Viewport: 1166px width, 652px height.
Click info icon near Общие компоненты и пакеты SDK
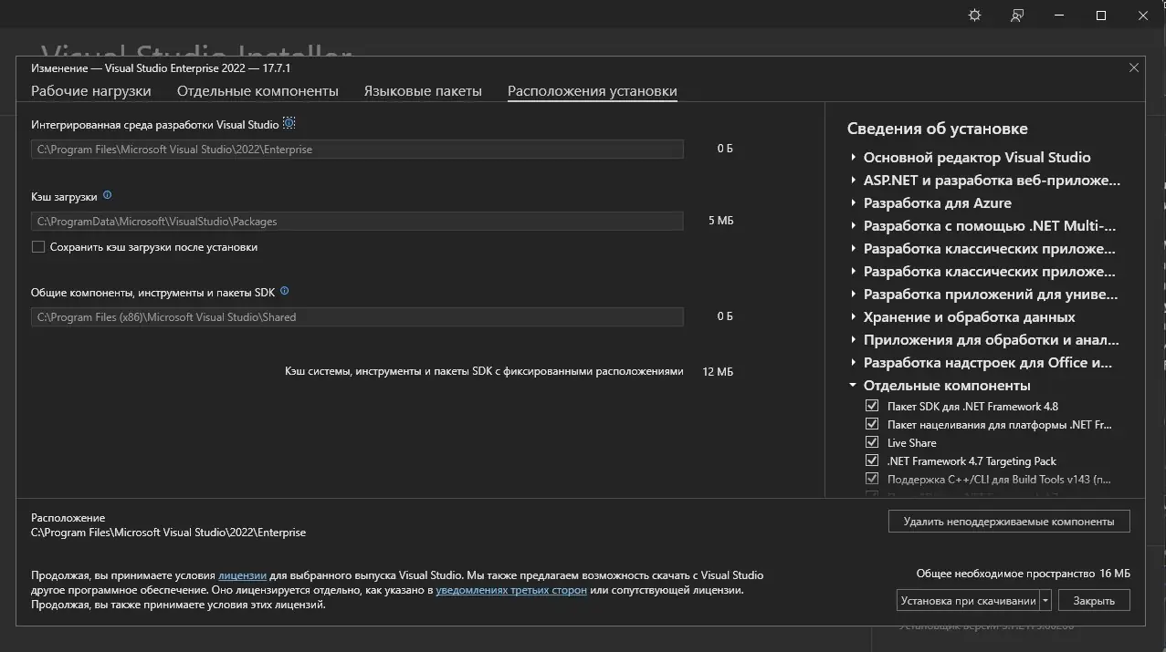point(284,290)
